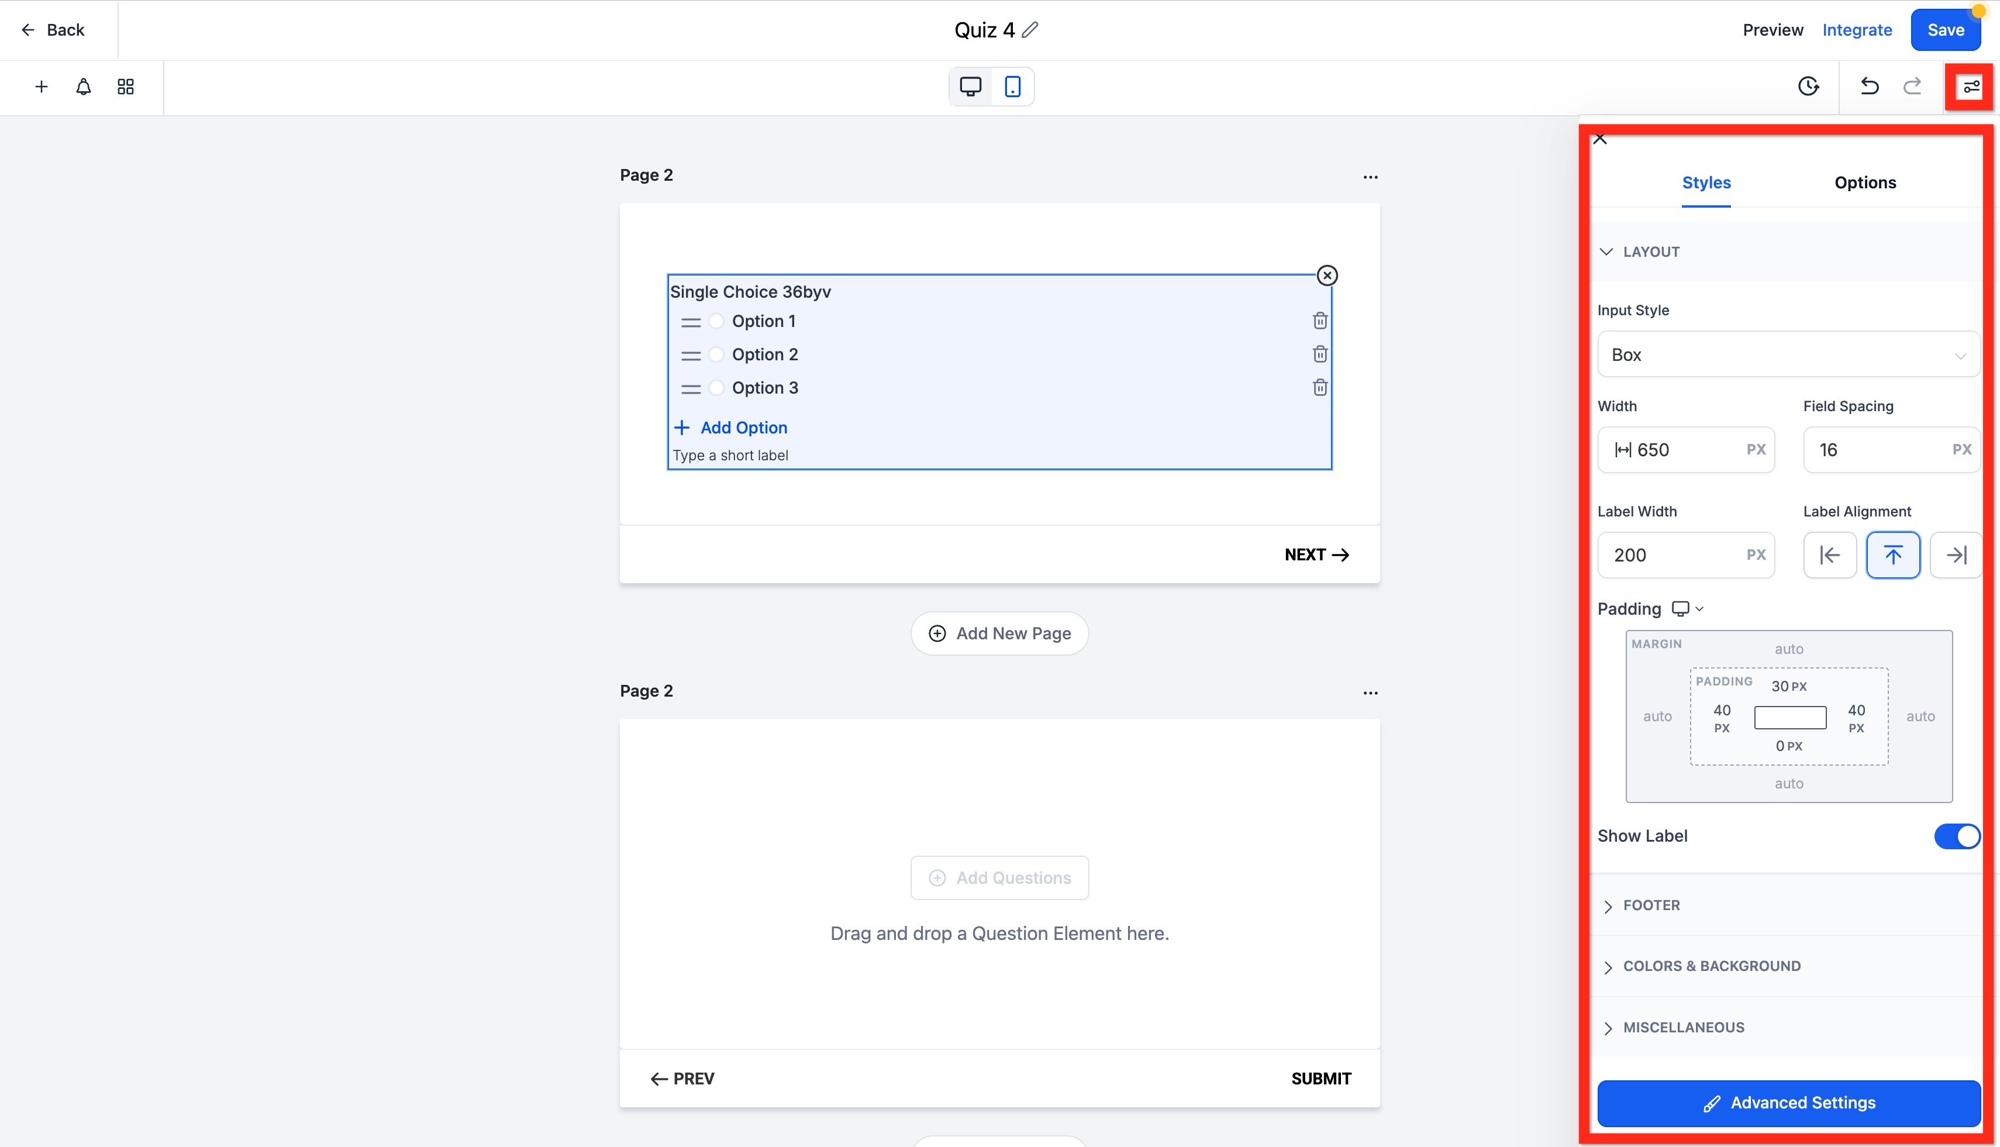2000x1147 pixels.
Task: Expand the Colors & Background section
Action: tap(1711, 966)
